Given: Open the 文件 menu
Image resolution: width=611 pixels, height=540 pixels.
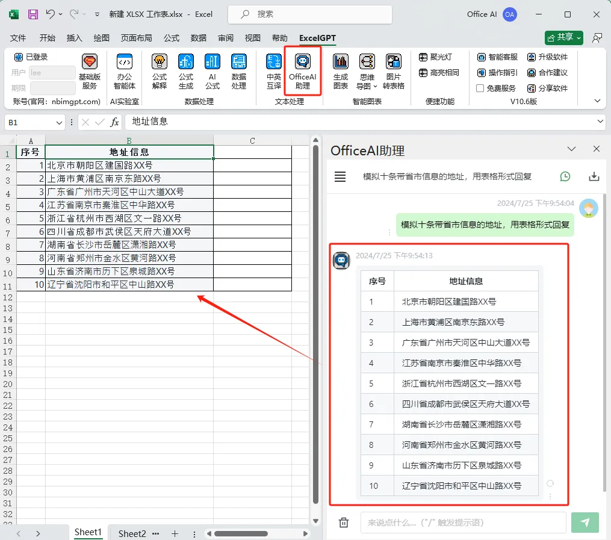Looking at the screenshot, I should [x=18, y=38].
